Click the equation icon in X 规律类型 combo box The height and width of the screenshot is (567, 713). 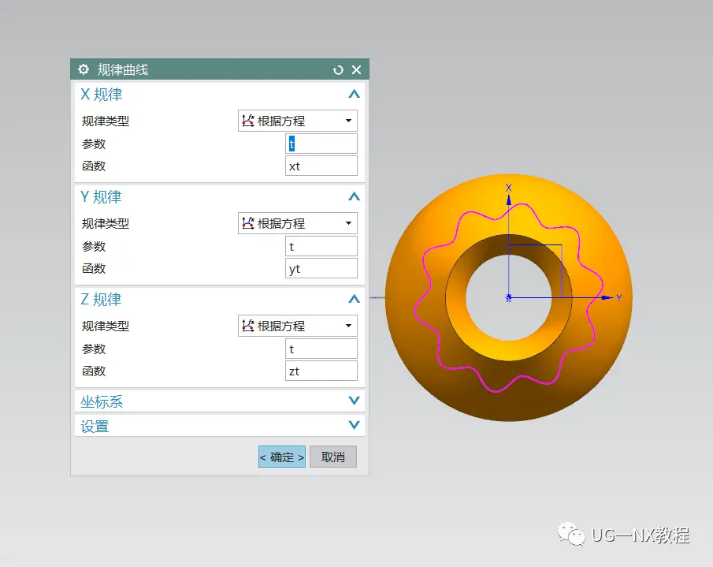click(x=248, y=121)
